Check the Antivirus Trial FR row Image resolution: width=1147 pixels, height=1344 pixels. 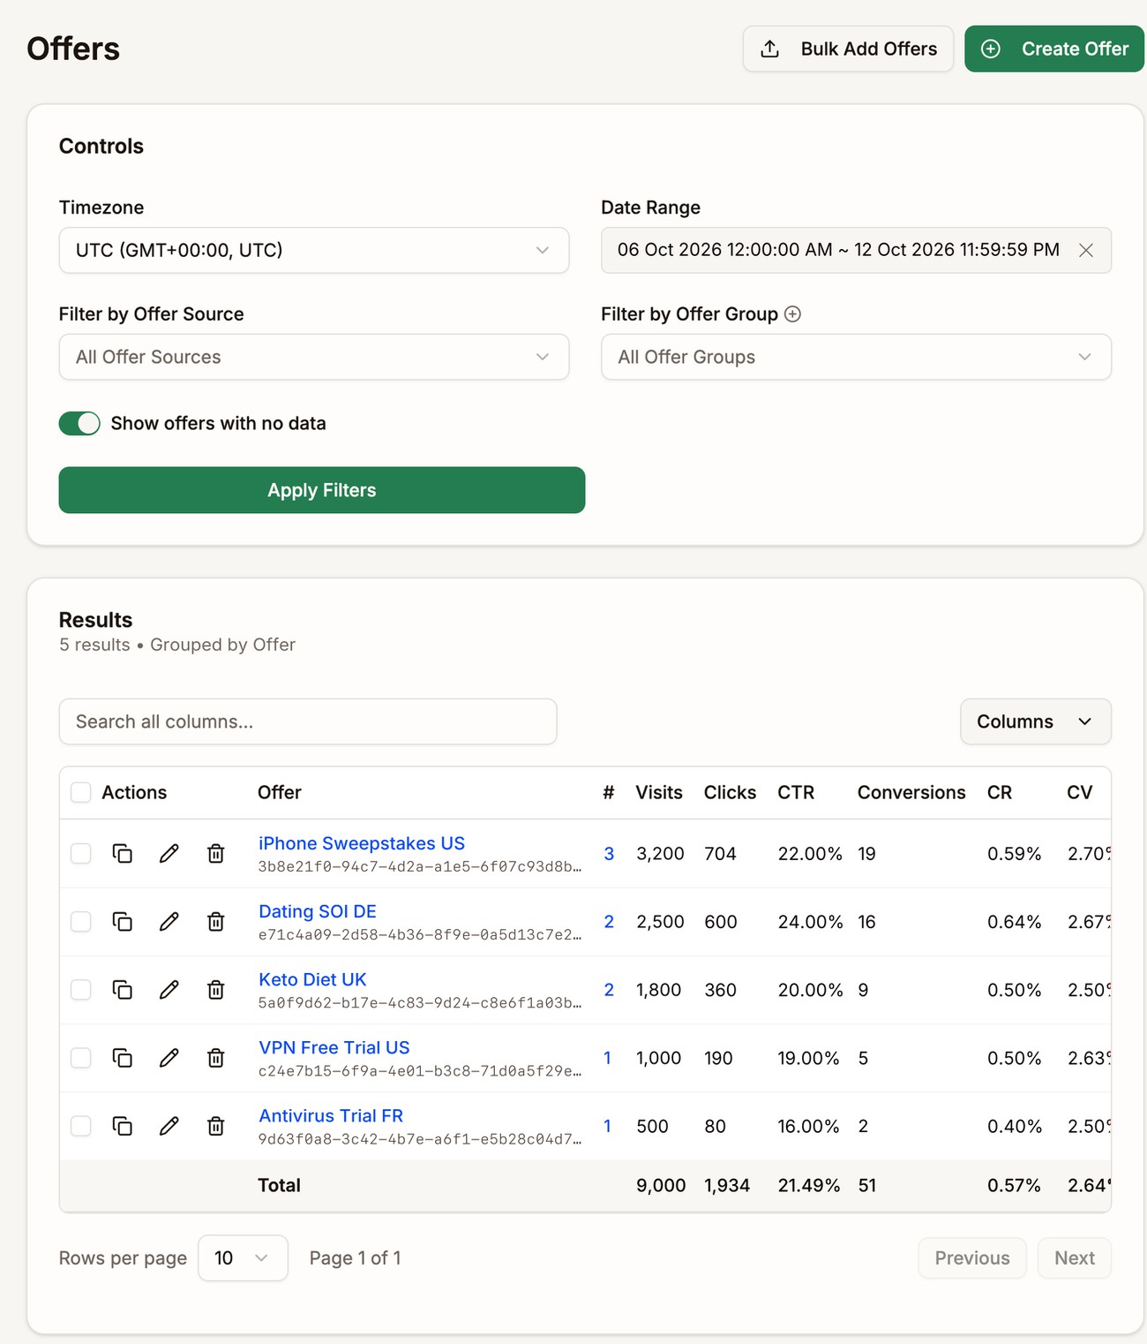click(x=81, y=1125)
